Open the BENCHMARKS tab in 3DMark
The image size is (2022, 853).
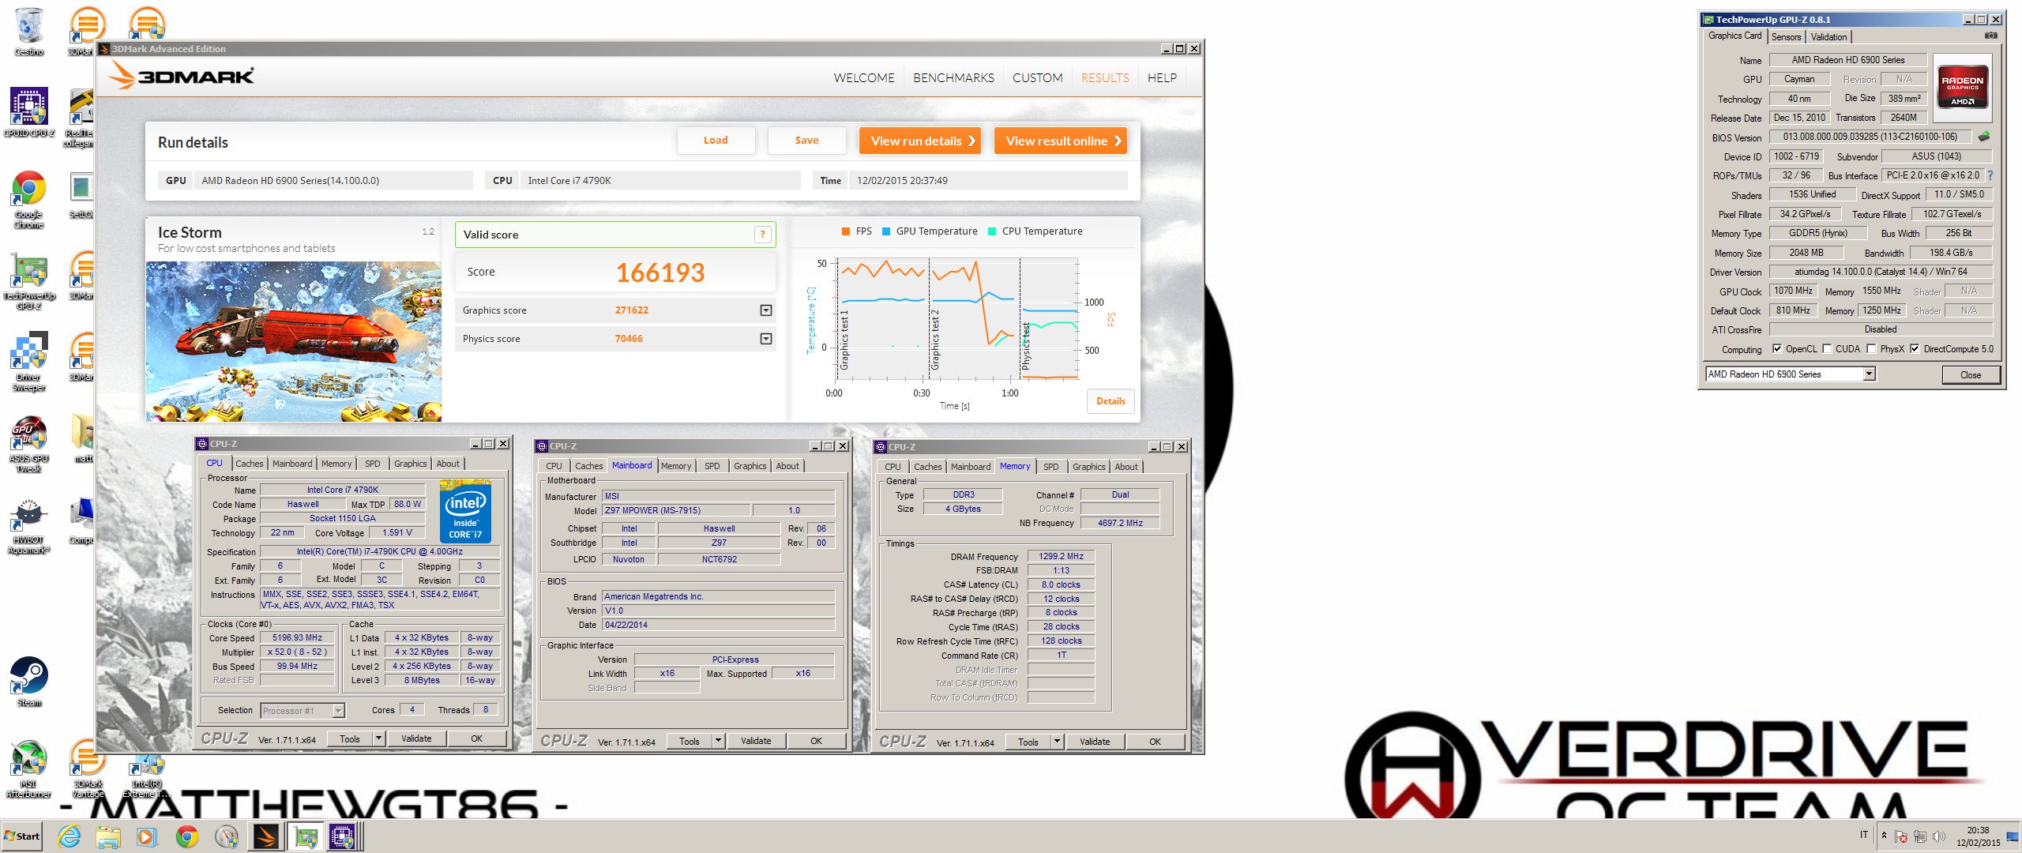pyautogui.click(x=953, y=77)
